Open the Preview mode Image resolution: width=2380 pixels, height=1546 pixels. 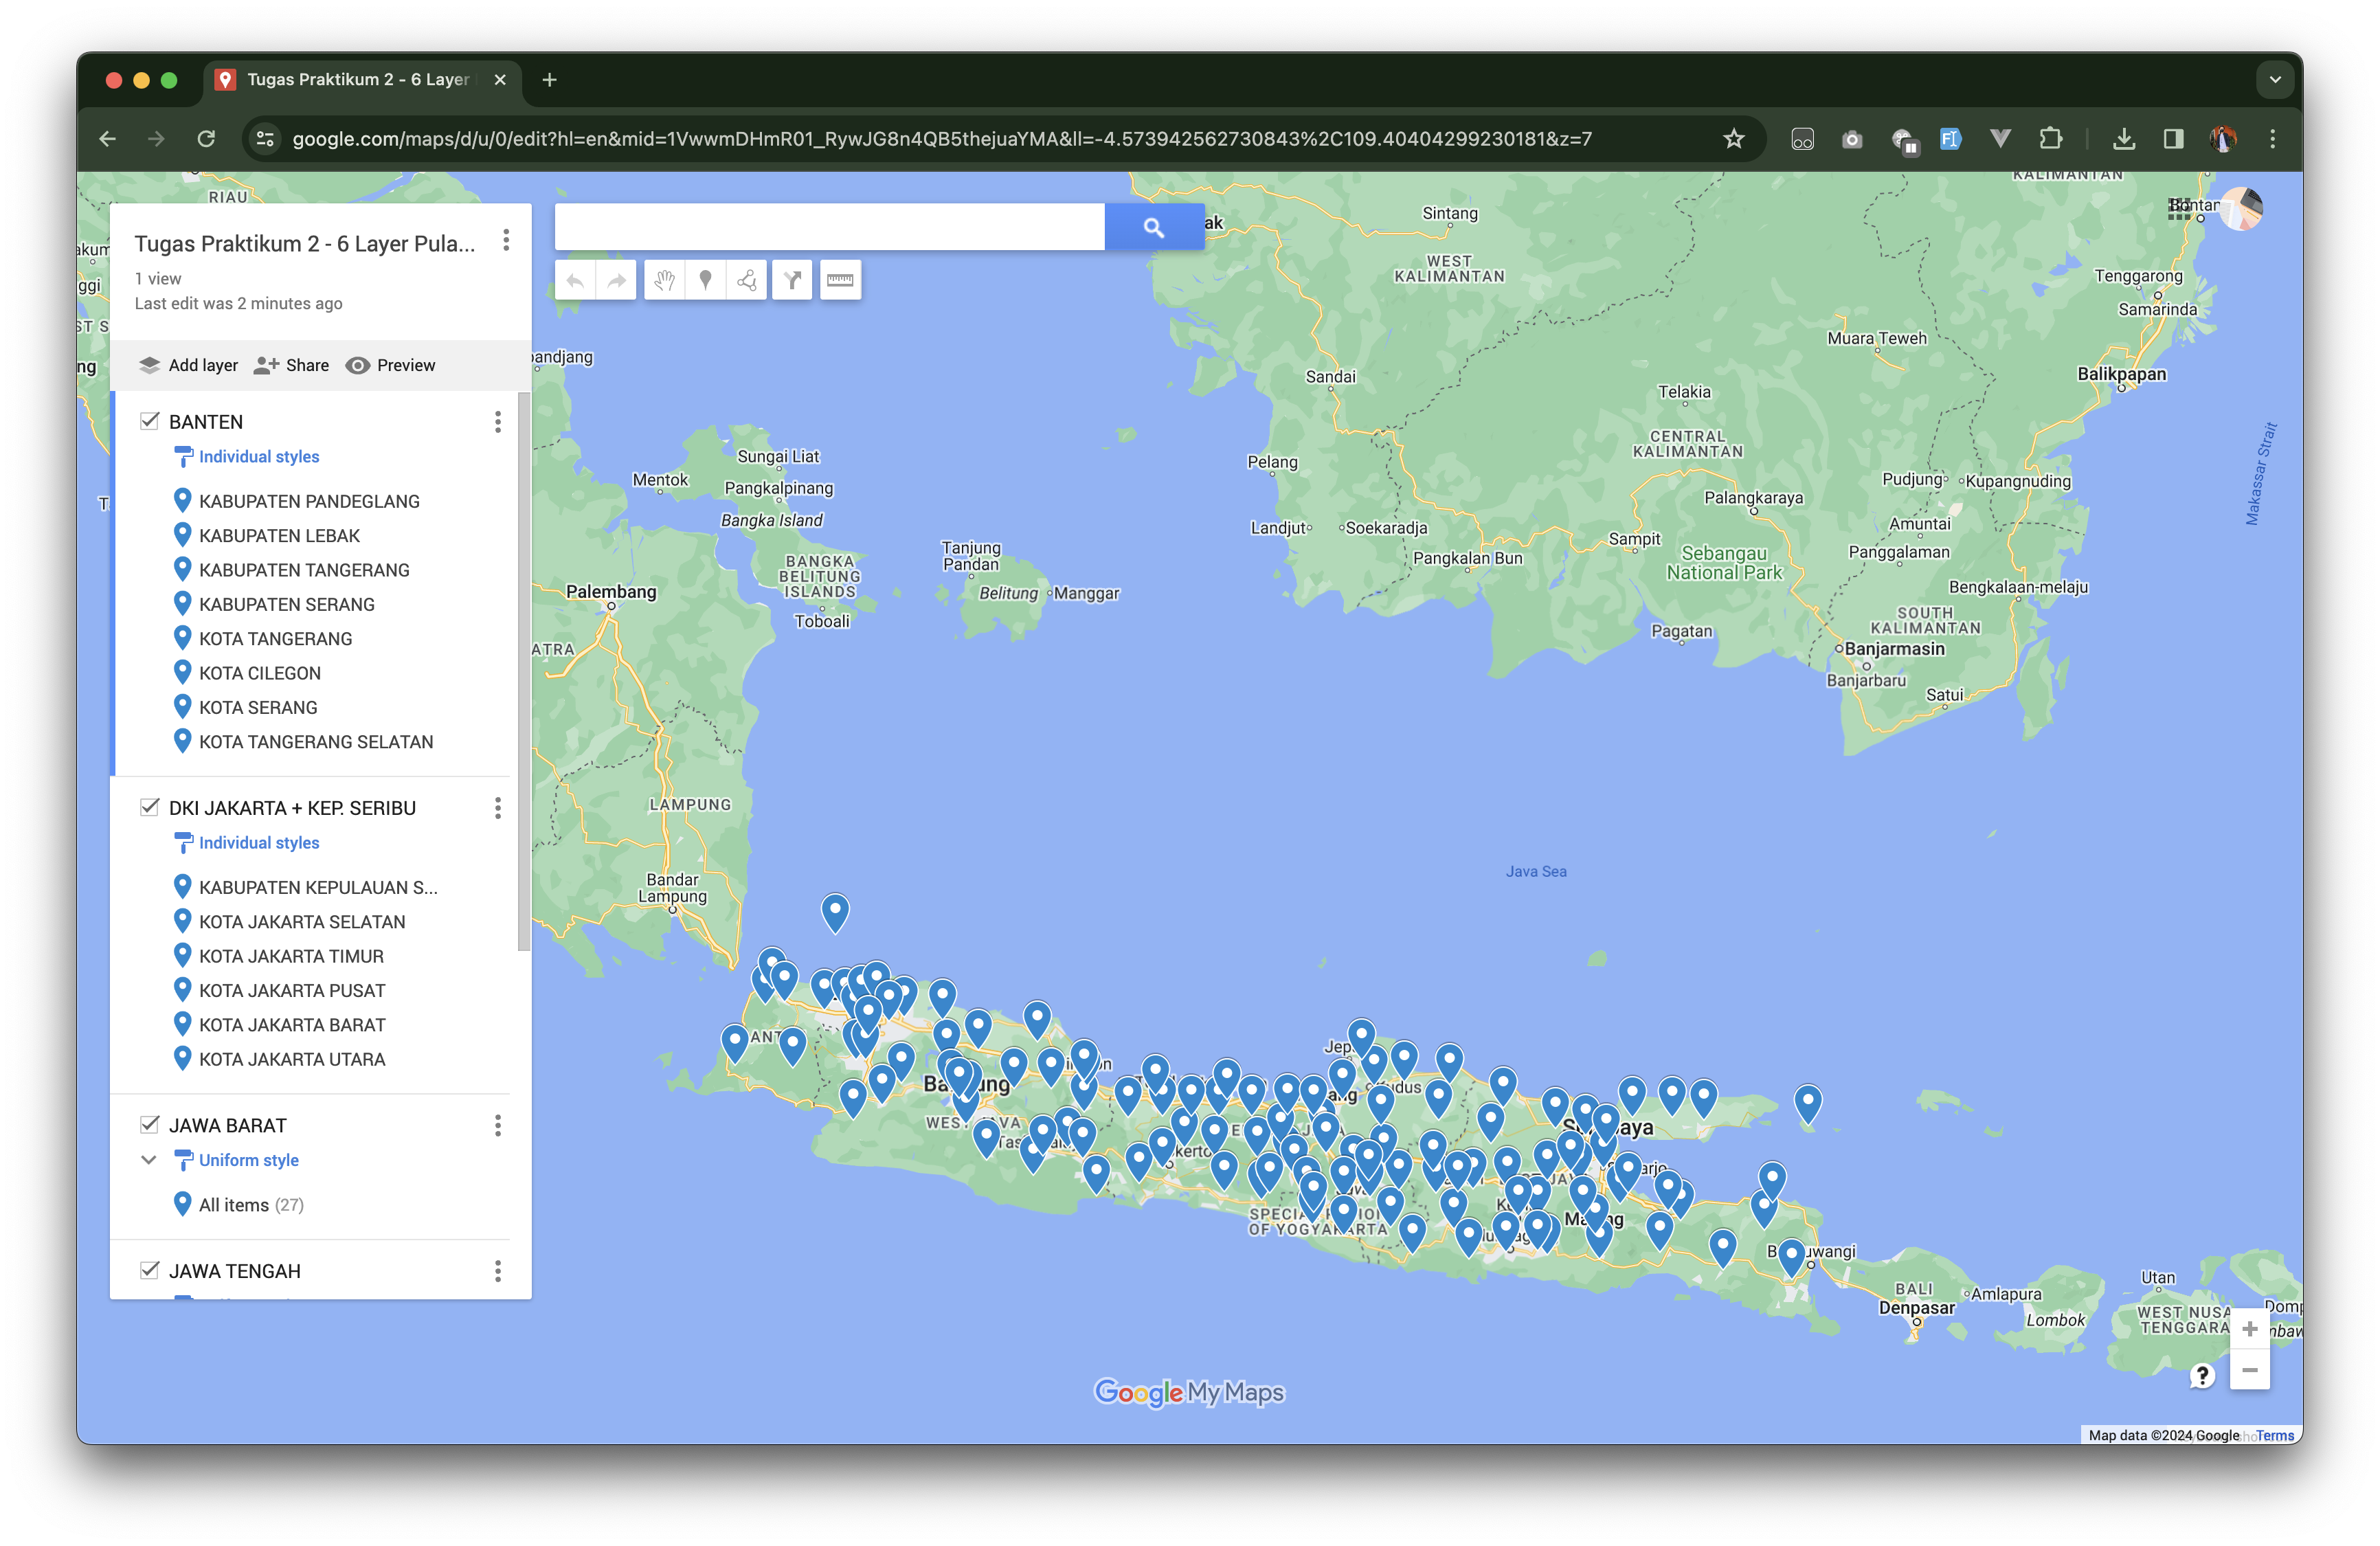(389, 364)
